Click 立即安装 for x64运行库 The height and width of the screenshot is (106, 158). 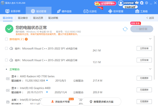point(144,48)
